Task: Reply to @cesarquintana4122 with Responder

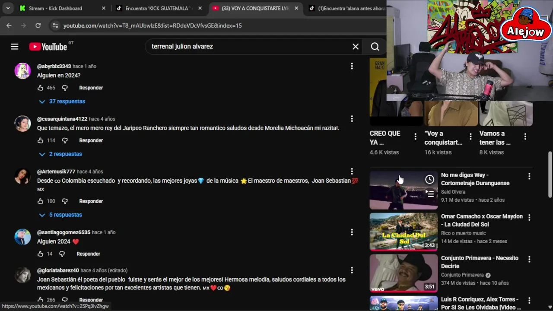Action: (91, 140)
